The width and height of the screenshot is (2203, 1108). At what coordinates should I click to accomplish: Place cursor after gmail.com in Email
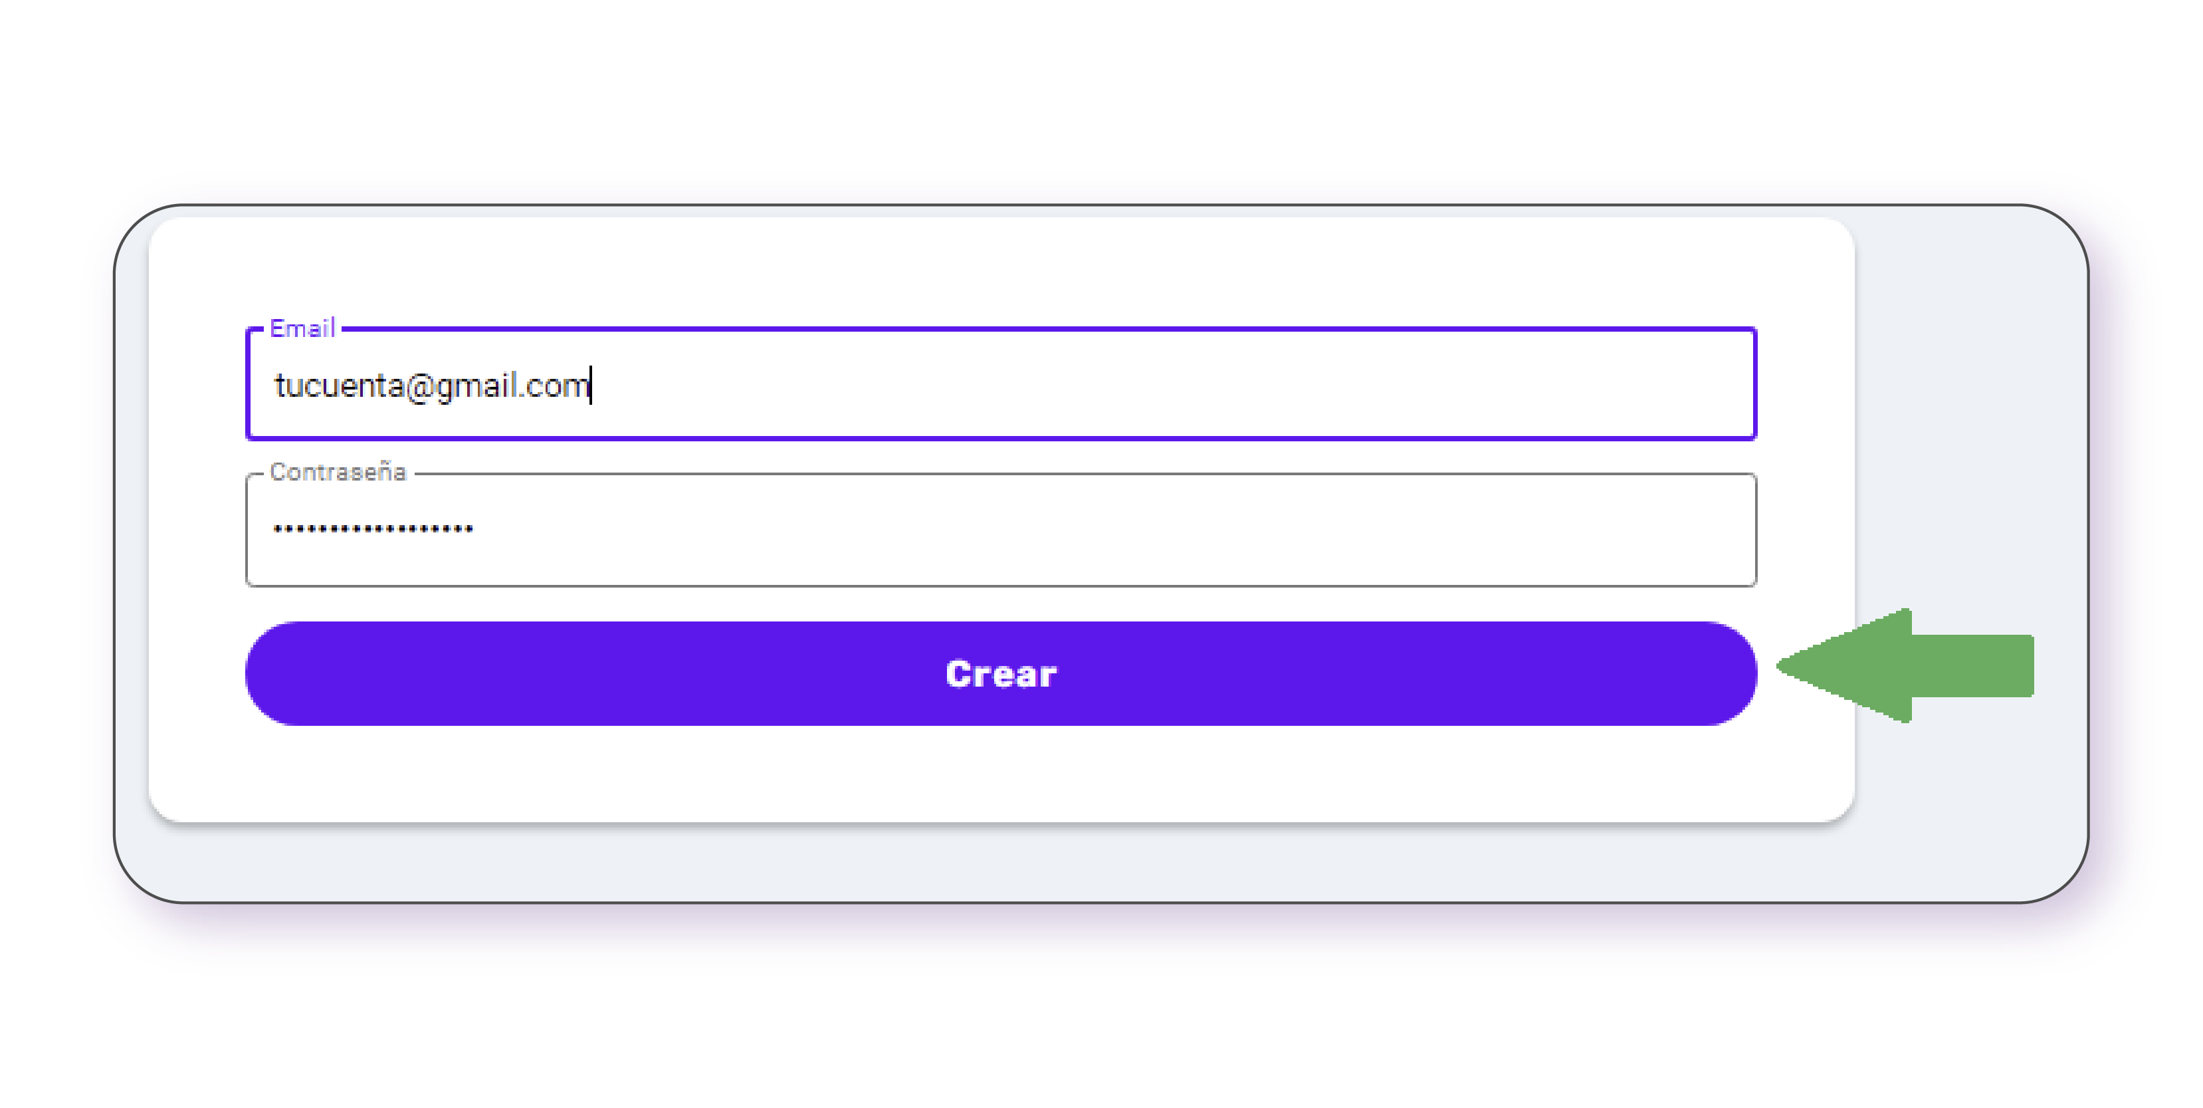[591, 386]
